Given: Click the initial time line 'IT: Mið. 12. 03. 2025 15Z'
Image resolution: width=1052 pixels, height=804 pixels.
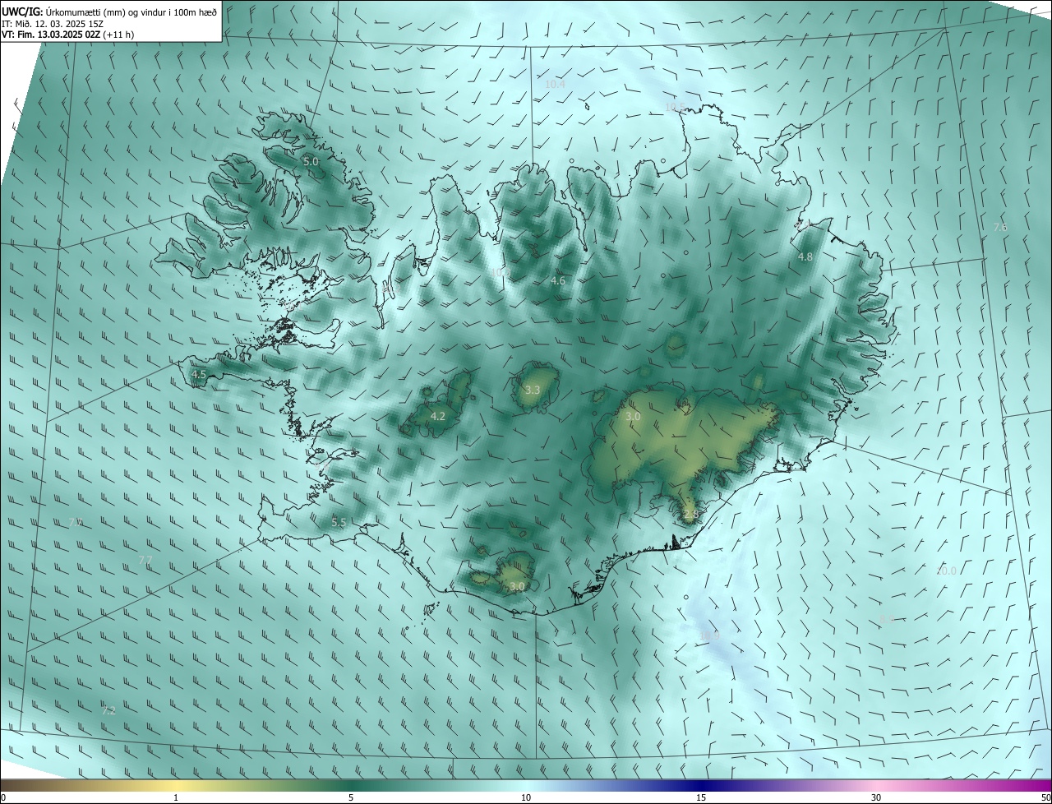Looking at the screenshot, I should 52,23.
